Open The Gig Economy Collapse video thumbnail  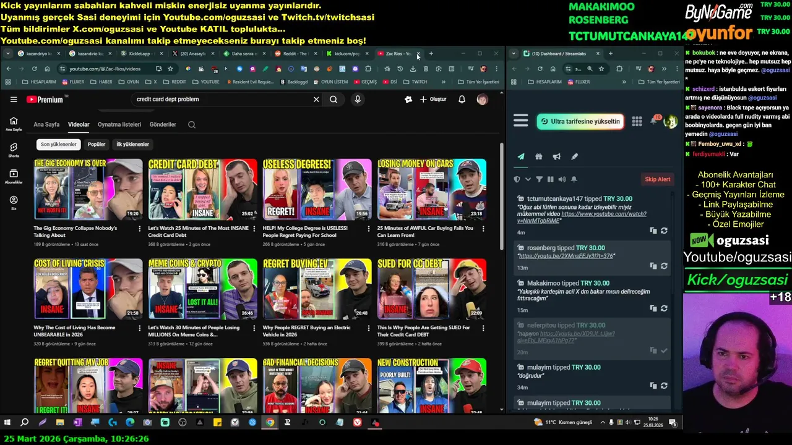[x=88, y=189]
